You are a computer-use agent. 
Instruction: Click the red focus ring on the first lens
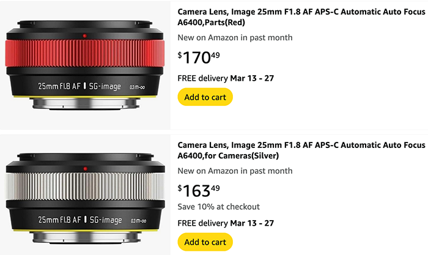point(85,54)
